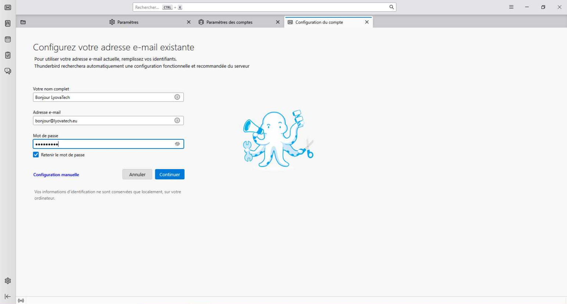Open the Tasks sidebar icon
This screenshot has height=304, width=567.
click(8, 55)
